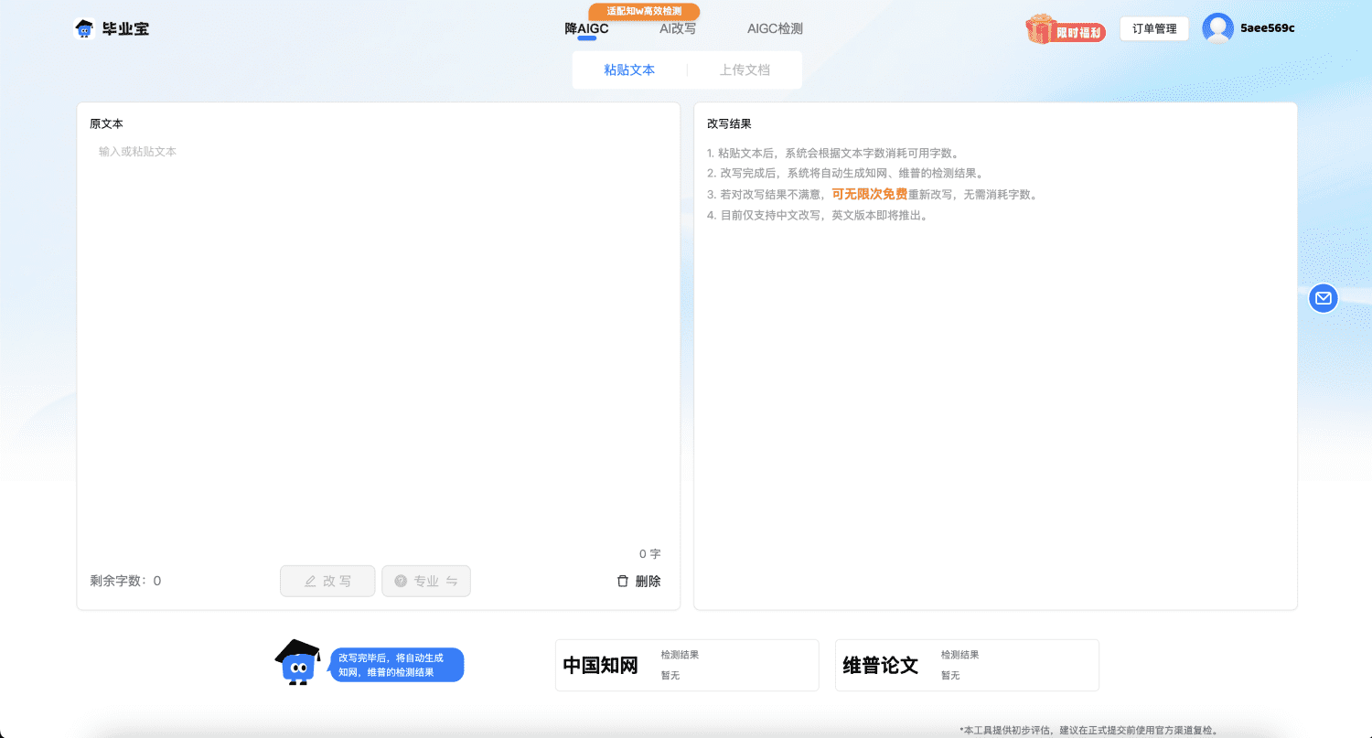Select the 上传文档 tab

(745, 70)
